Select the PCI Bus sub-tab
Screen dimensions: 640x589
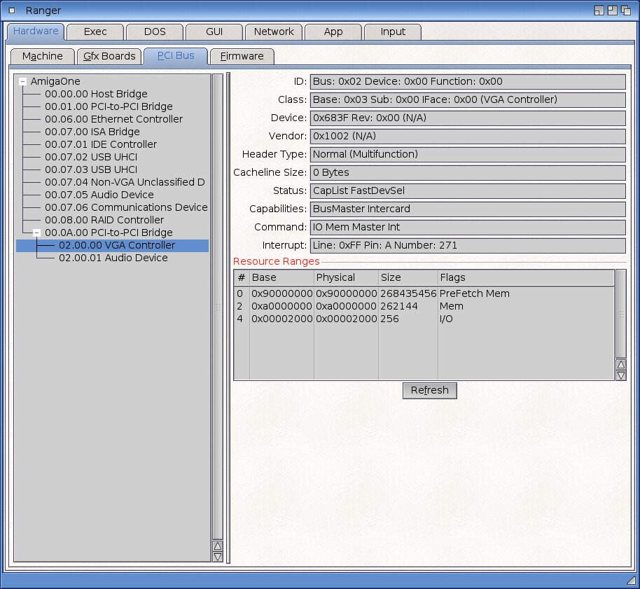[x=176, y=56]
